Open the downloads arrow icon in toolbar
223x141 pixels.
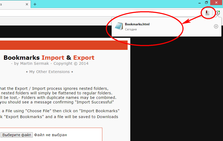tap(218, 13)
